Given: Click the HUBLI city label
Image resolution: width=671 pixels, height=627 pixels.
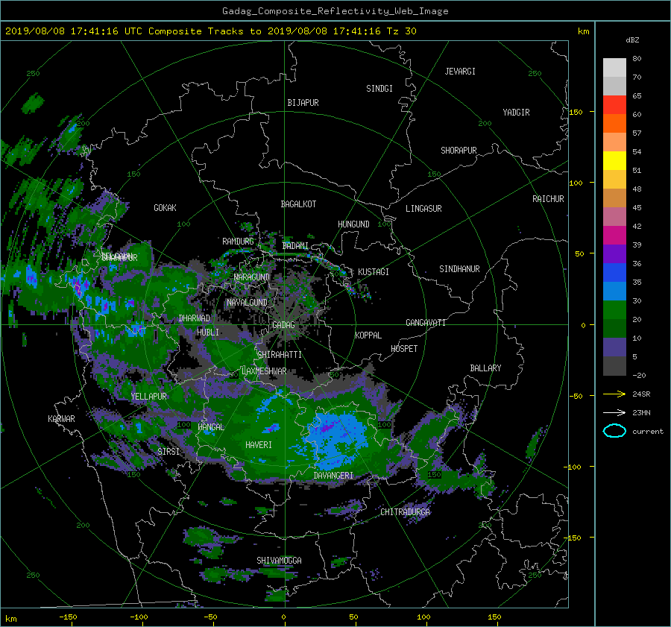Looking at the screenshot, I should (x=208, y=333).
